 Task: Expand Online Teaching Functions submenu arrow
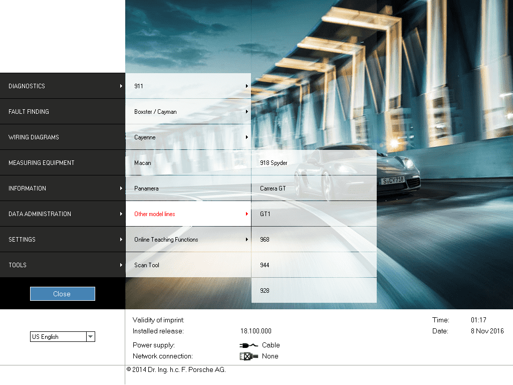coord(247,240)
